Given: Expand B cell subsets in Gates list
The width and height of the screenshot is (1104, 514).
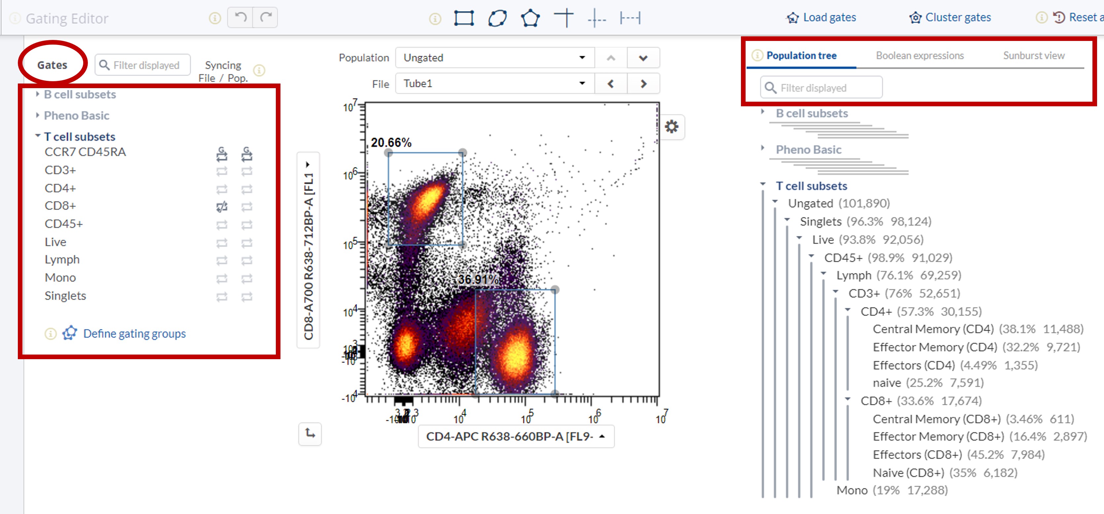Looking at the screenshot, I should (x=38, y=94).
